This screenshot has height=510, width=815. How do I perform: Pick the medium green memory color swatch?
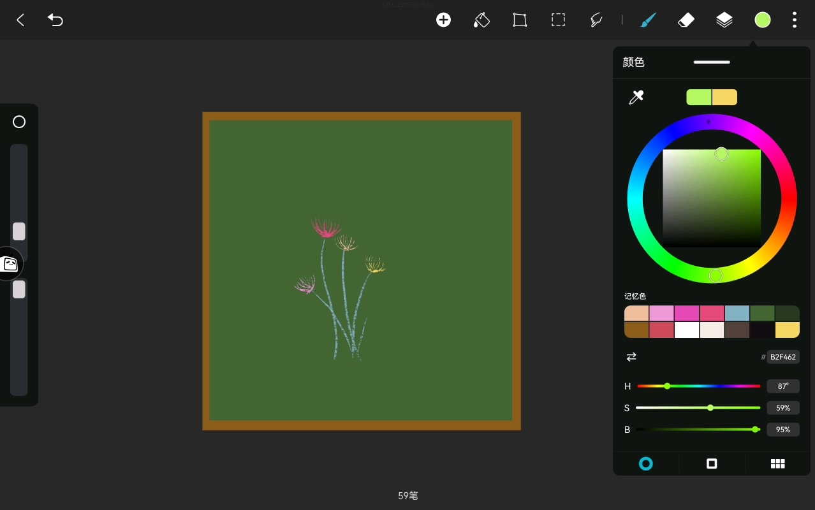pyautogui.click(x=762, y=313)
